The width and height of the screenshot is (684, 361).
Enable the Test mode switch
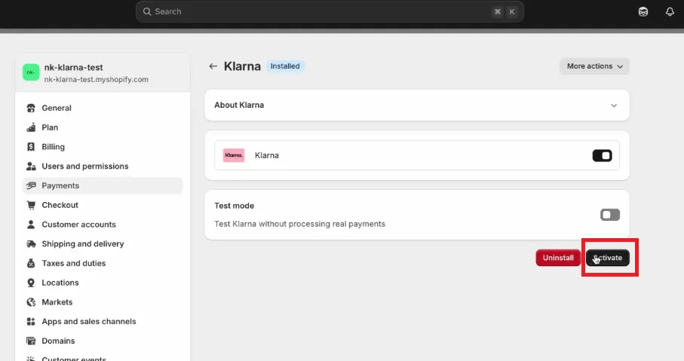click(609, 215)
